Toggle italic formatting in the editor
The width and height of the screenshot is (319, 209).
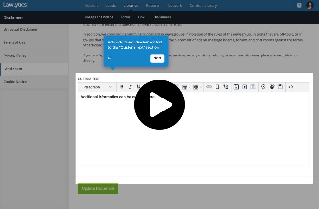coord(130,87)
